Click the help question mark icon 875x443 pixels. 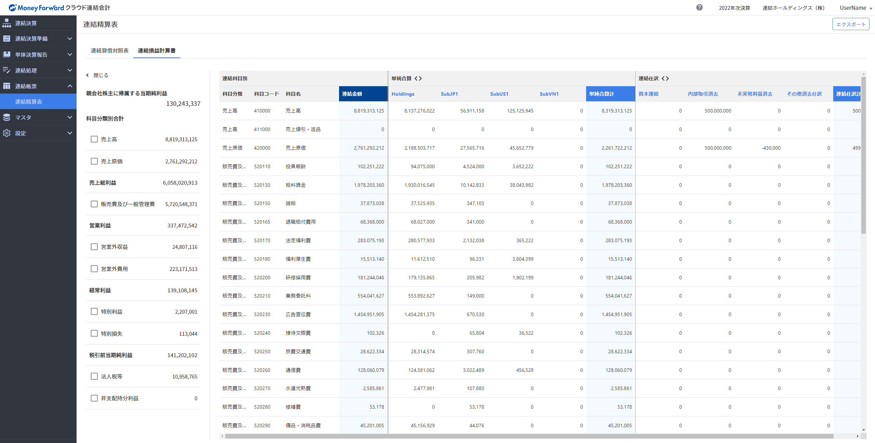[699, 7]
